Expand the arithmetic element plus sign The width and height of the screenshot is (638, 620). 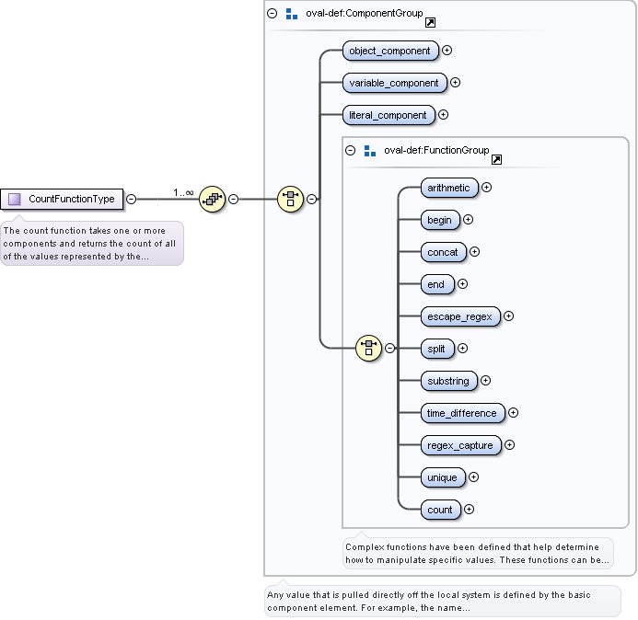(487, 188)
